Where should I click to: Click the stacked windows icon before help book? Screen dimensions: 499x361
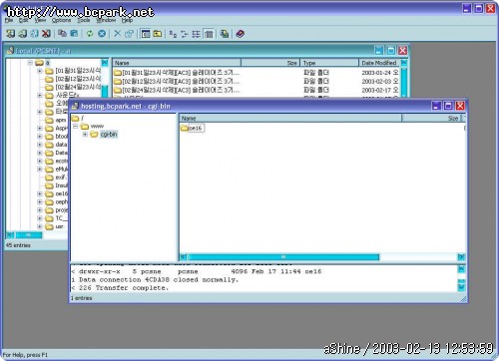click(x=225, y=34)
